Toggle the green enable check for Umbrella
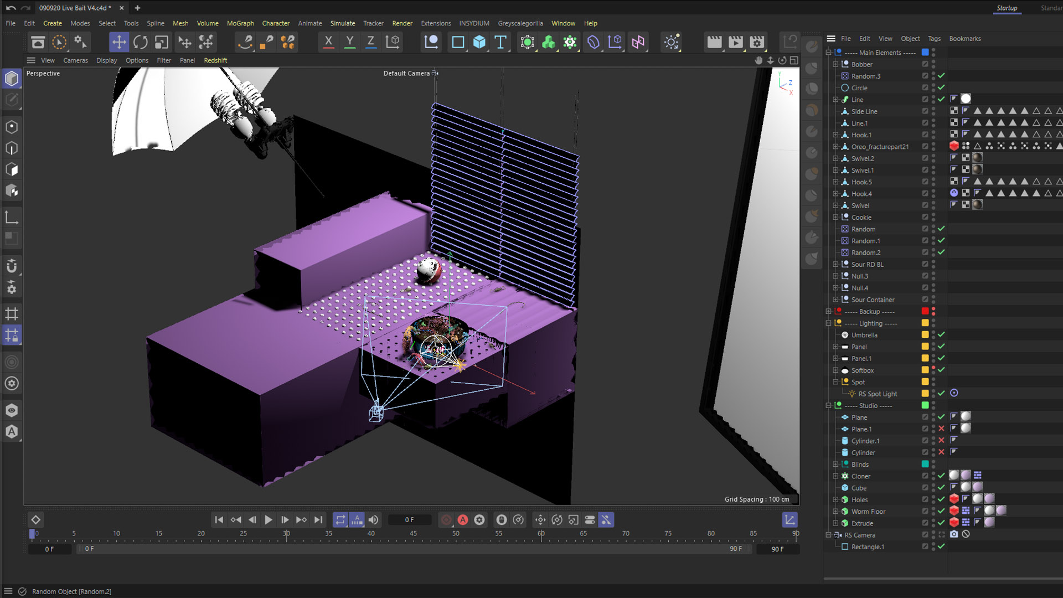 [941, 335]
